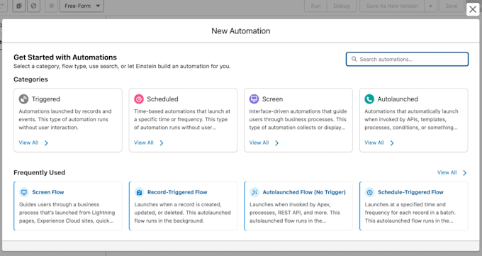The width and height of the screenshot is (482, 256).
Task: Click the Triggered category icon
Action: [23, 99]
